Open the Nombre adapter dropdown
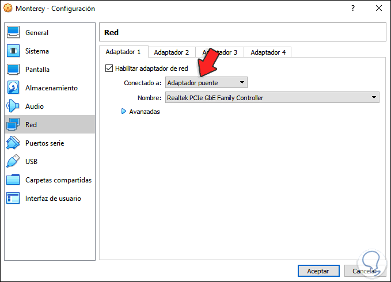This screenshot has height=282, width=391. click(x=272, y=98)
